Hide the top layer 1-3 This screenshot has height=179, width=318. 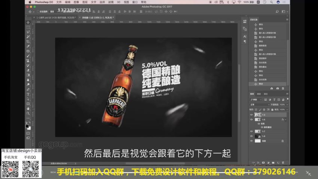251,115
